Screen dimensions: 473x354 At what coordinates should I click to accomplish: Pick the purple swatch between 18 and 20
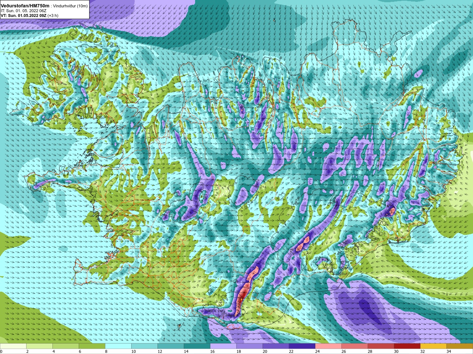click(x=249, y=346)
